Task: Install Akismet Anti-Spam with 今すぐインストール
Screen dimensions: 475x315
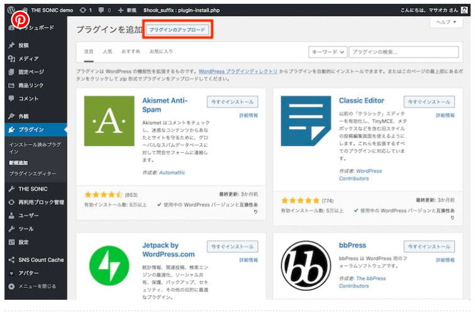Action: (232, 102)
